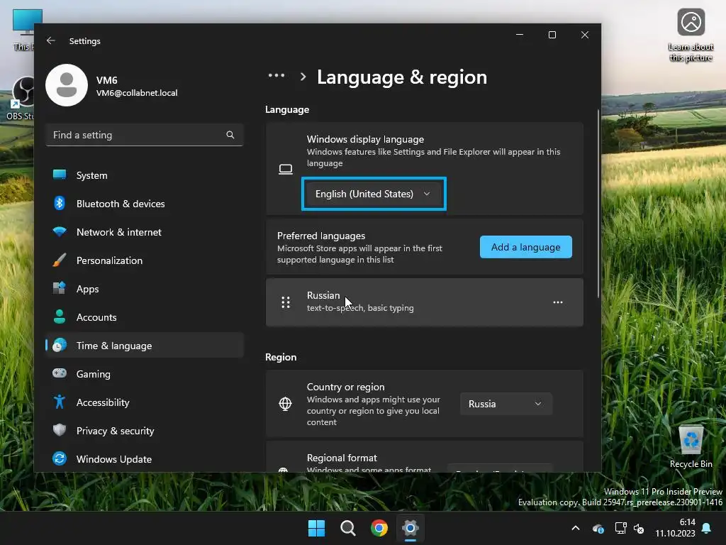
Task: Click the Accounts person icon
Action: coord(60,316)
